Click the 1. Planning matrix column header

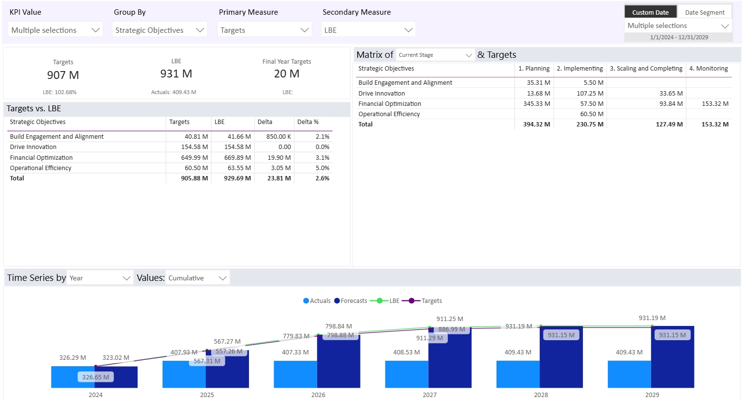(x=534, y=69)
